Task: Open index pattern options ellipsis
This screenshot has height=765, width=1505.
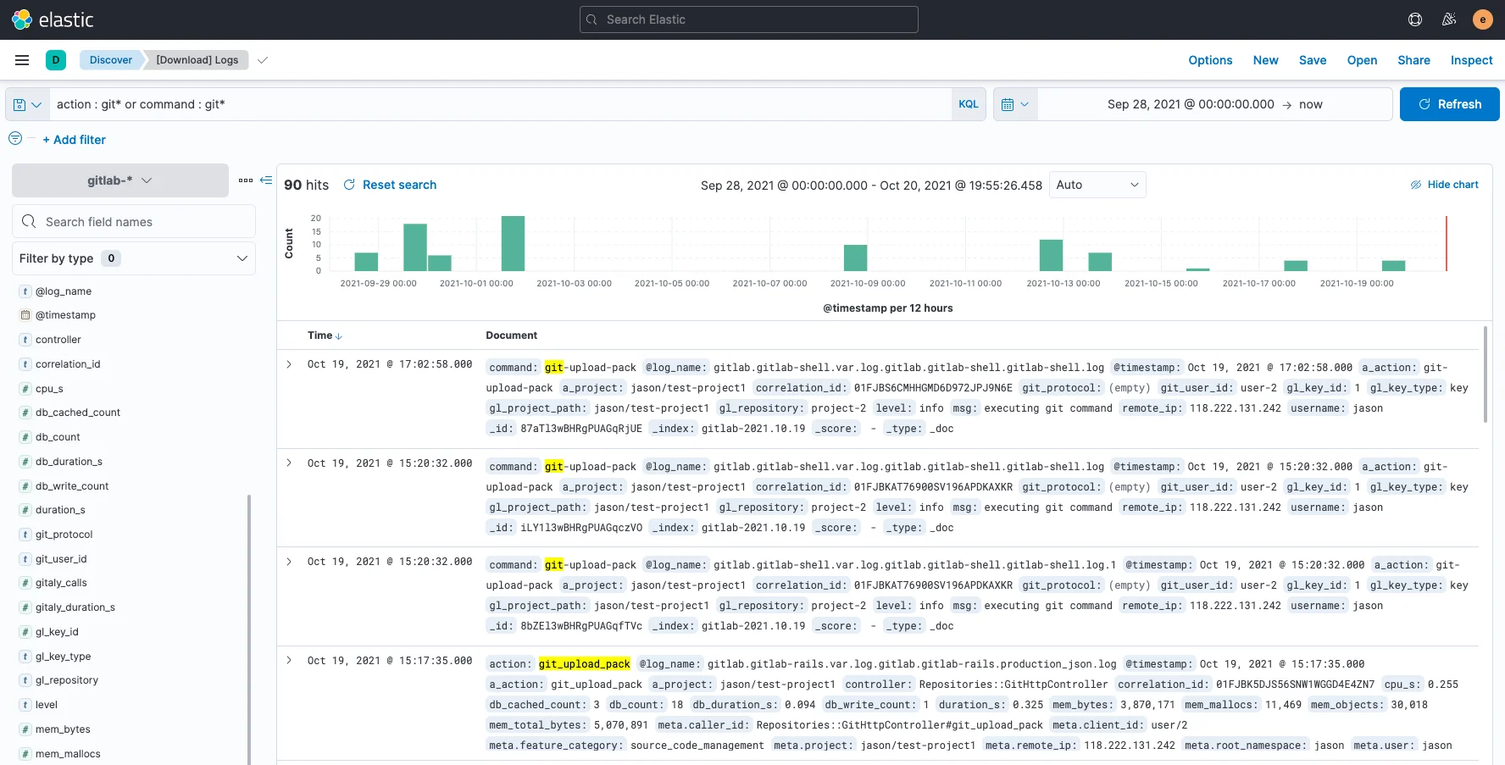Action: pos(246,180)
